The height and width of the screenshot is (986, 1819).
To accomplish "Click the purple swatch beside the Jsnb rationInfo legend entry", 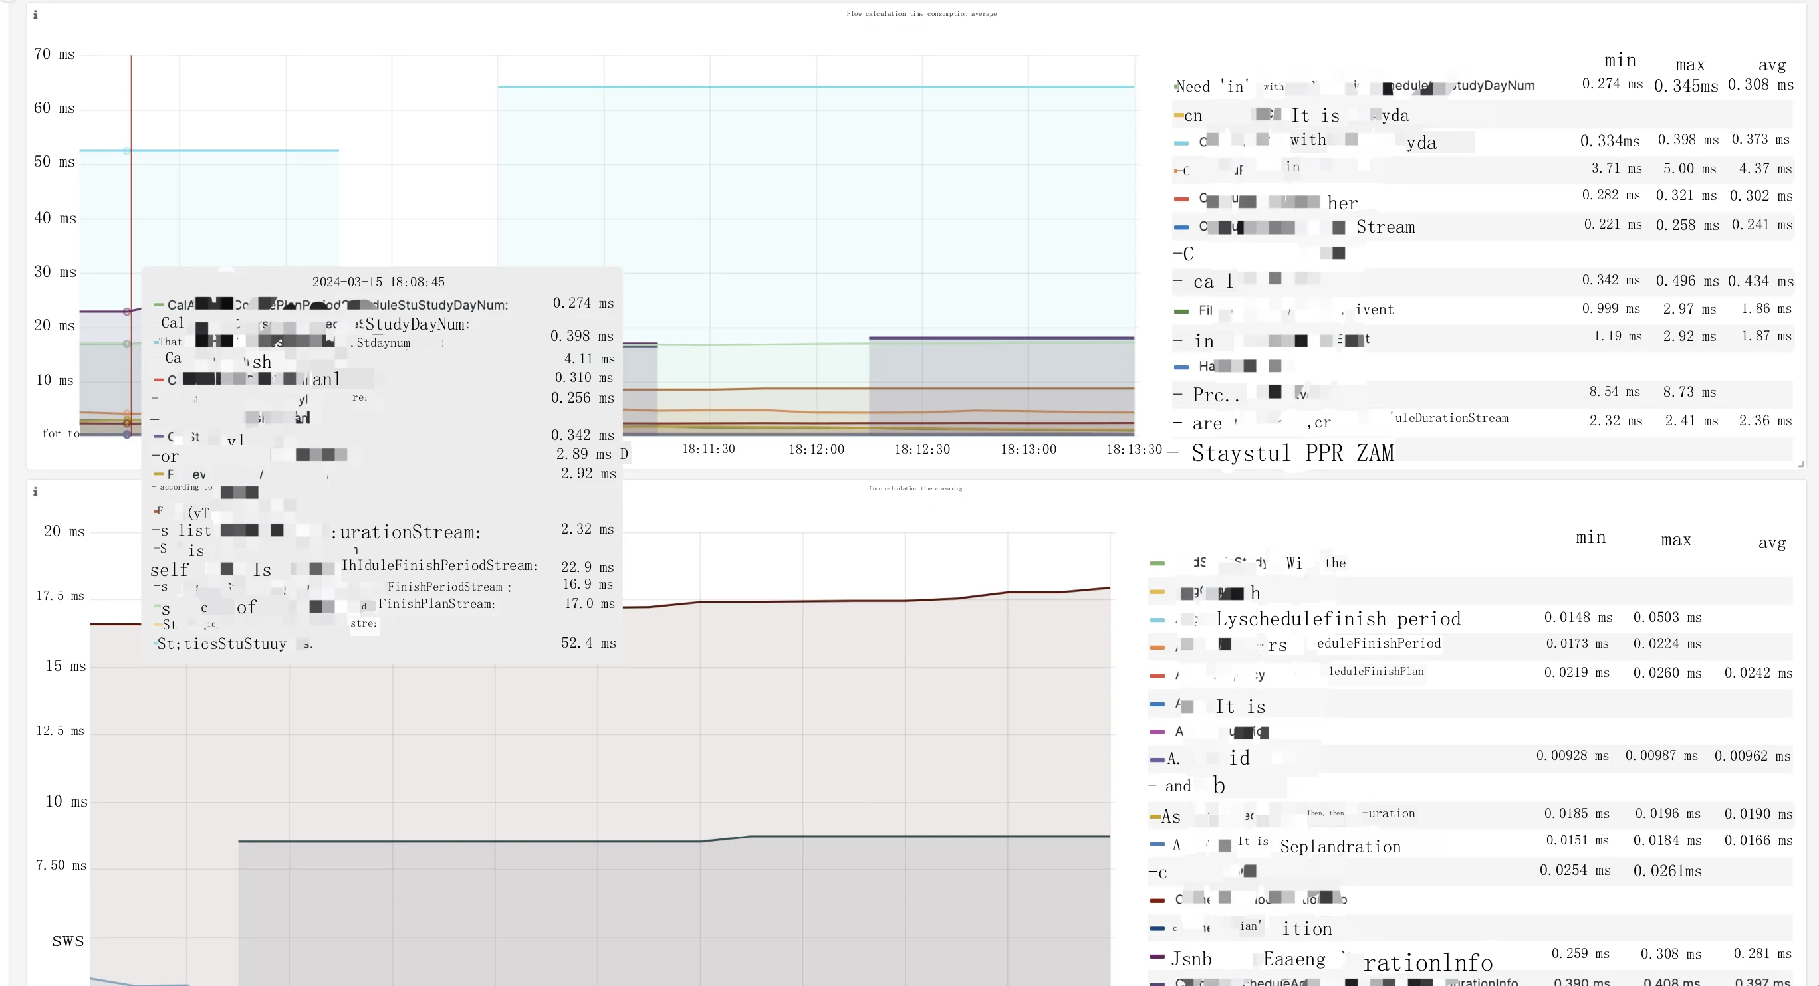I will (x=1157, y=957).
